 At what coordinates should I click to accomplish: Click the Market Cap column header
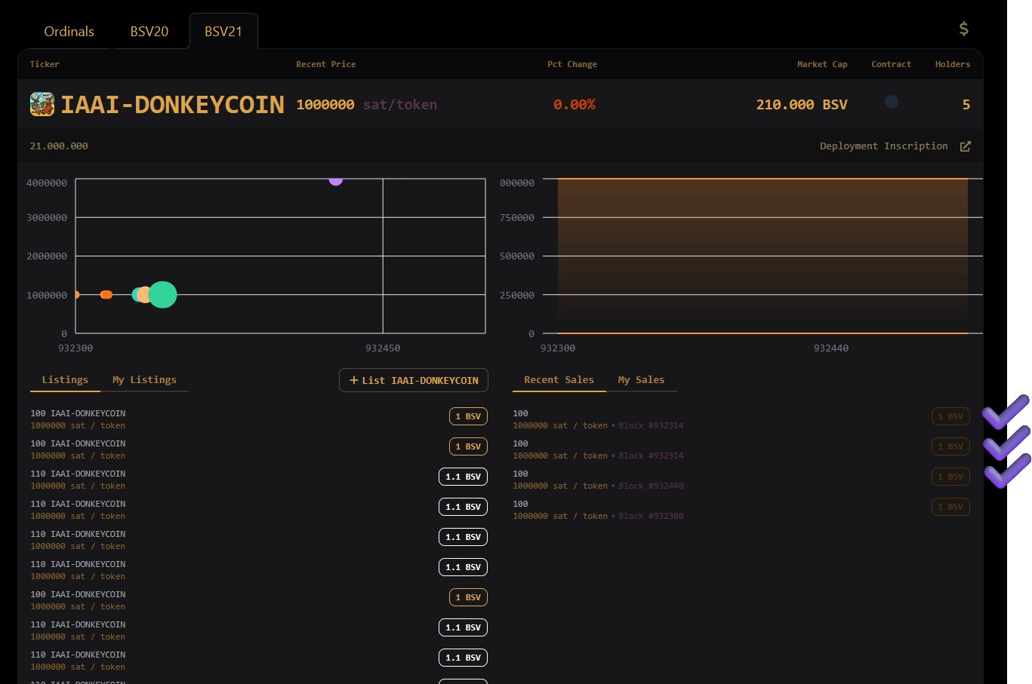coord(822,64)
